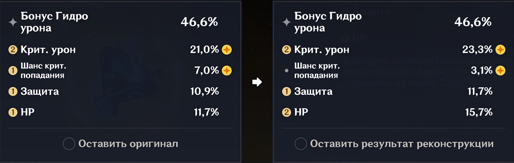
Task: Click upgrade badge 2 beside right HP
Action: [286, 112]
